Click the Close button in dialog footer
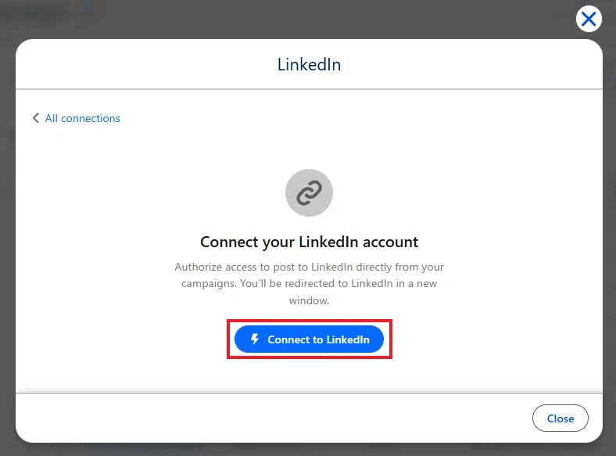 point(560,418)
